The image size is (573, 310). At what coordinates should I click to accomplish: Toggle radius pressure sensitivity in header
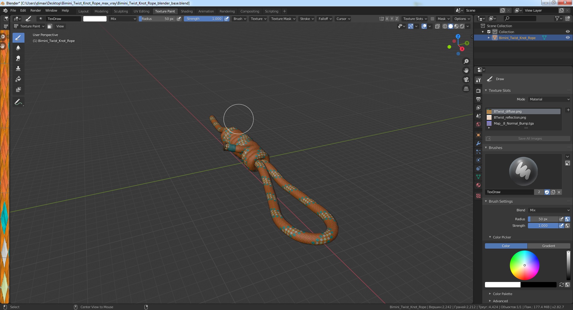179,19
